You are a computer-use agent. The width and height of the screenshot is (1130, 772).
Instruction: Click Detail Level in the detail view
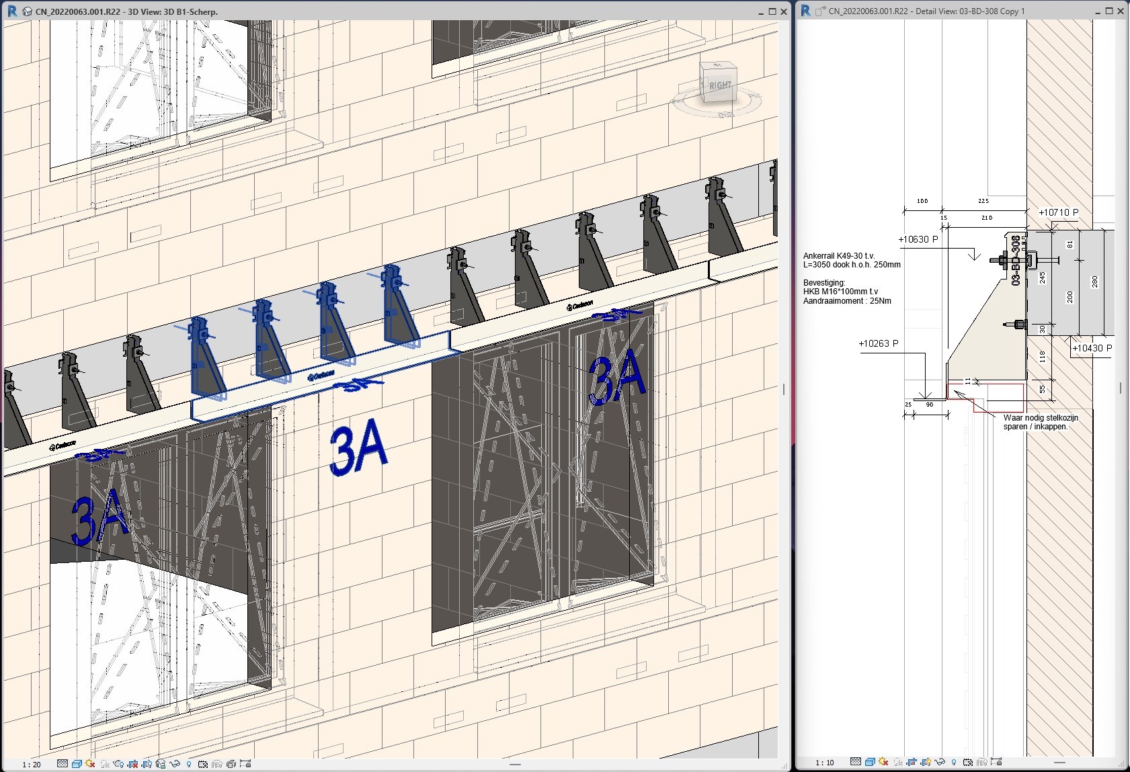click(x=855, y=762)
